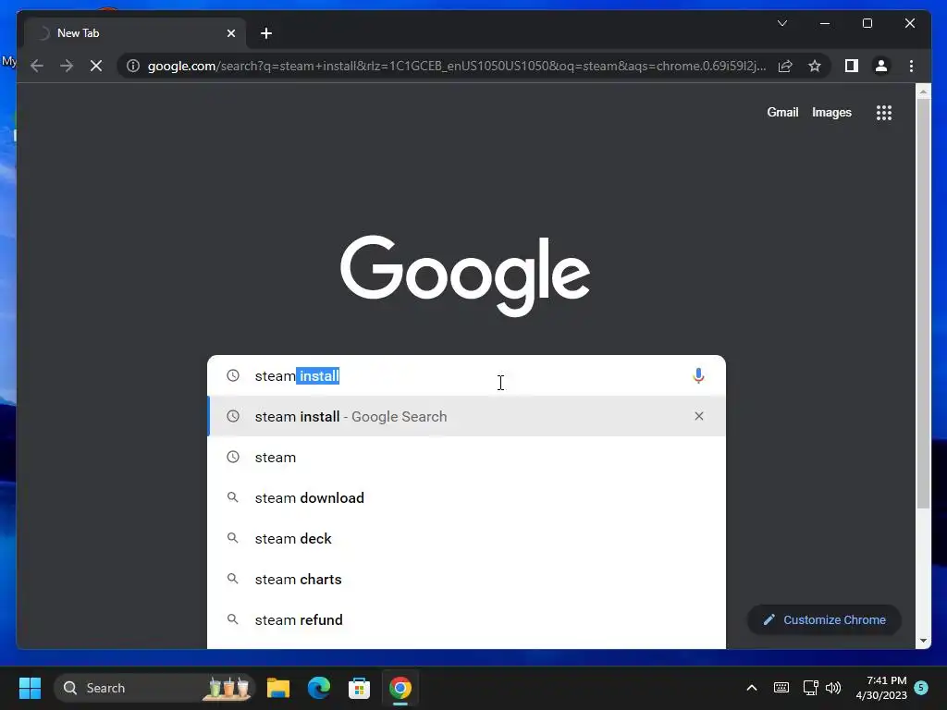Click the page vertical scrollbar thumb
The width and height of the screenshot is (947, 710).
pos(923,303)
